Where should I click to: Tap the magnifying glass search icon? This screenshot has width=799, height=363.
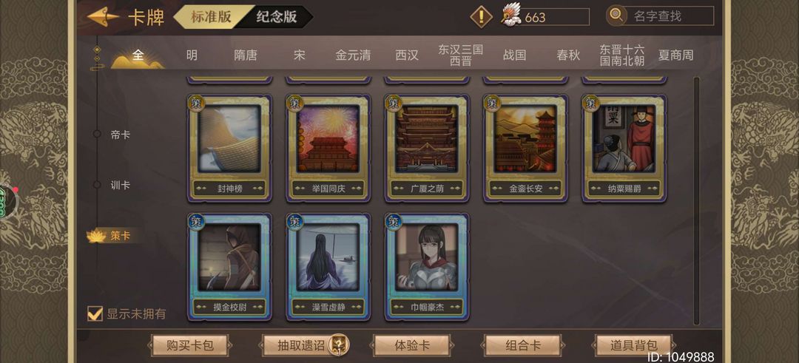point(616,16)
